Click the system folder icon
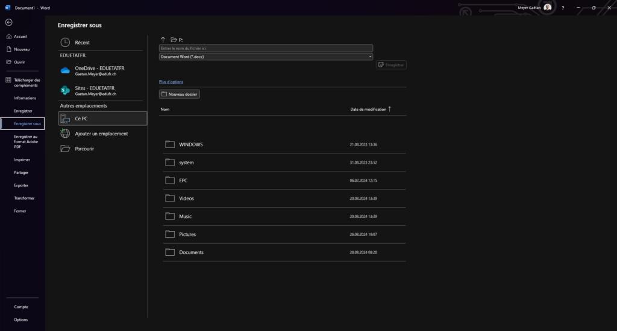Viewport: 617px width, 331px height. [170, 162]
